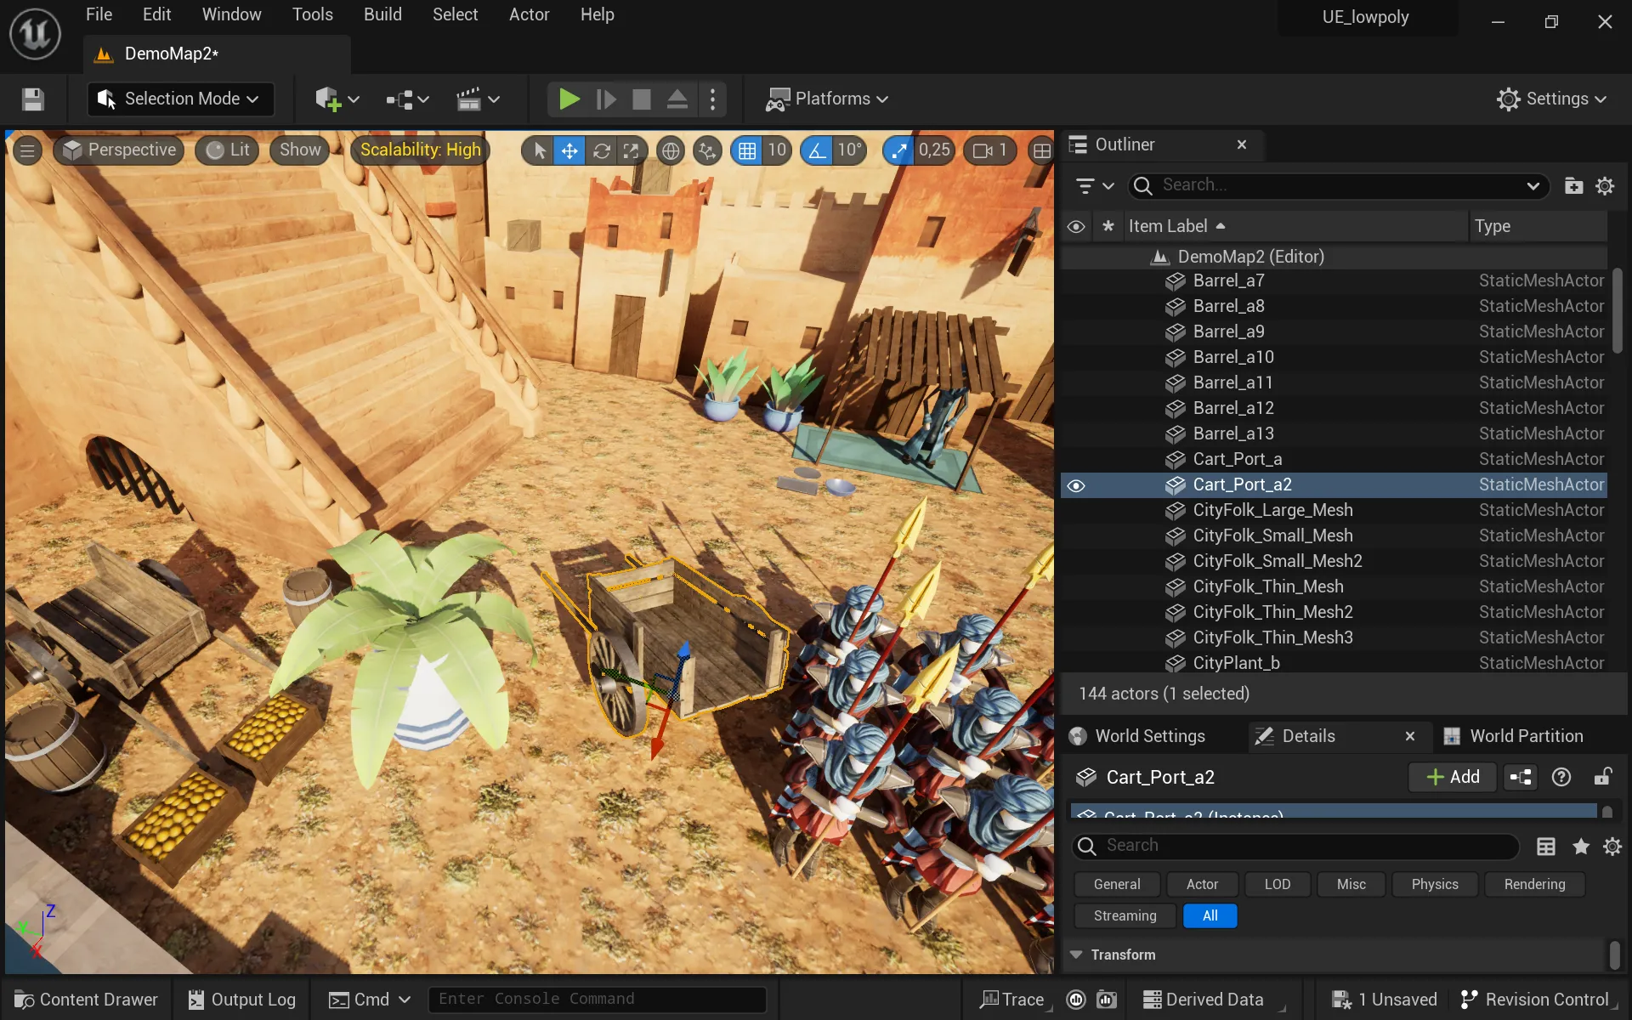
Task: Create new folder in Outliner
Action: (1573, 186)
